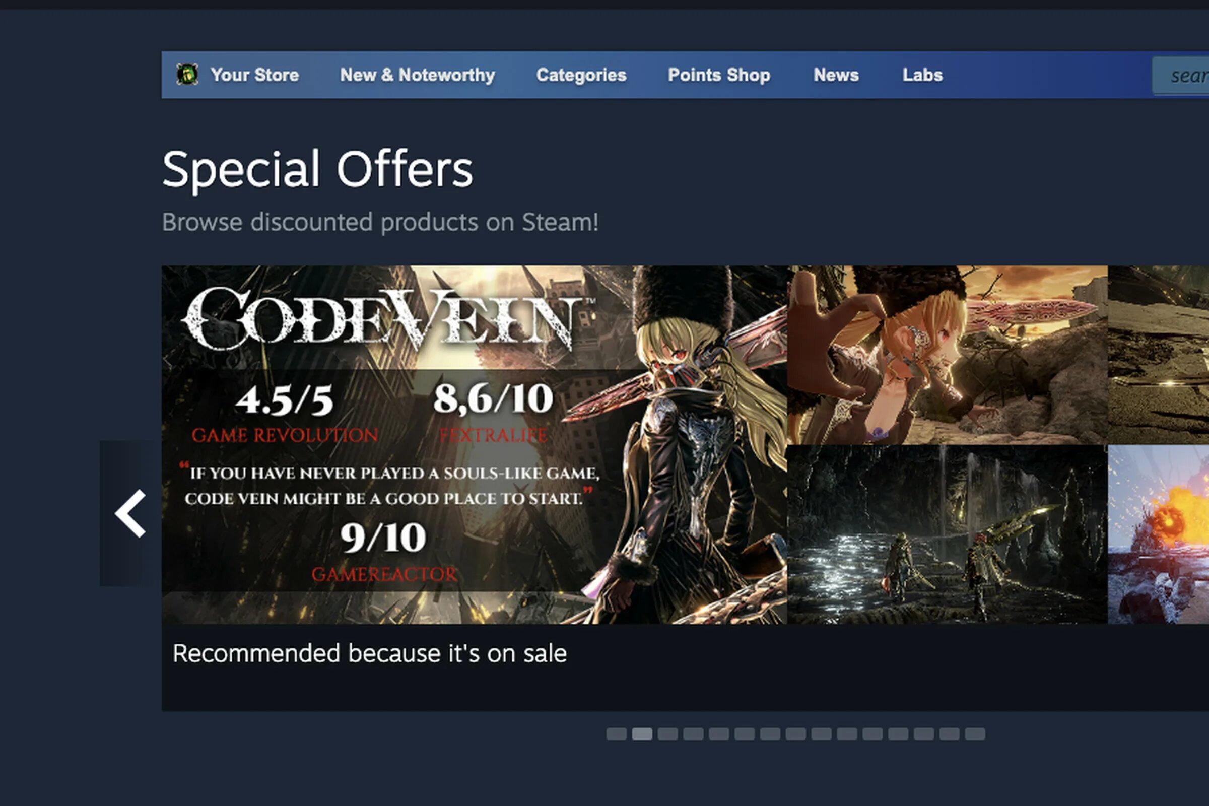The width and height of the screenshot is (1209, 806).
Task: View the blonde character screenshot thumbnail
Action: click(x=948, y=355)
